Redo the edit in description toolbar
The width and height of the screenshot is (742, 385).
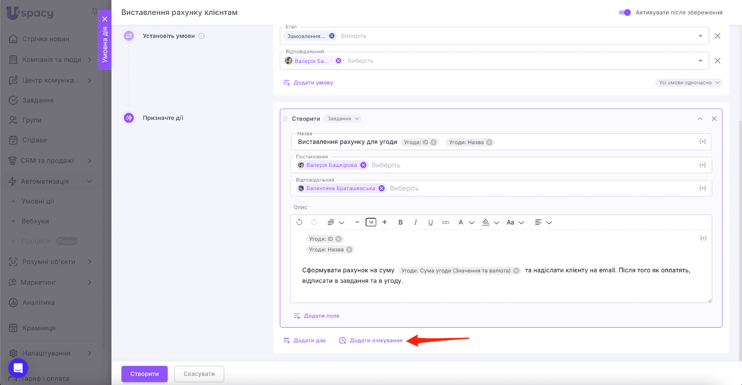tap(314, 222)
